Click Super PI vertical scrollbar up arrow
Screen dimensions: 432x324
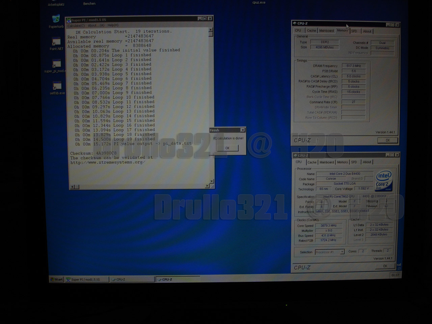(211, 30)
